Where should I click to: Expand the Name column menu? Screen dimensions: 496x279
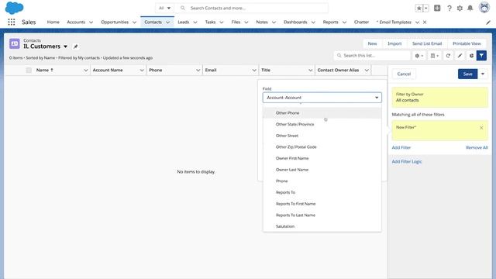[x=85, y=71]
